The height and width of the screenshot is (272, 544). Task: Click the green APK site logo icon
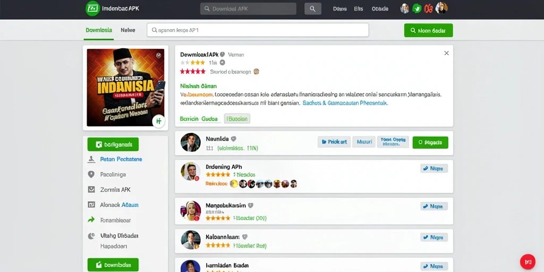pyautogui.click(x=92, y=8)
